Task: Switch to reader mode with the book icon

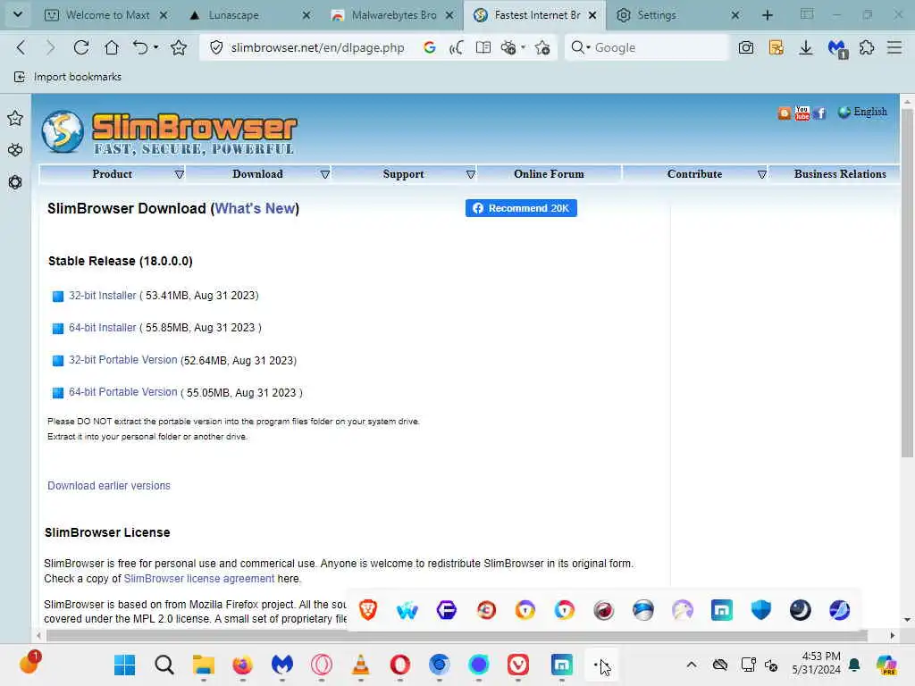Action: point(483,47)
